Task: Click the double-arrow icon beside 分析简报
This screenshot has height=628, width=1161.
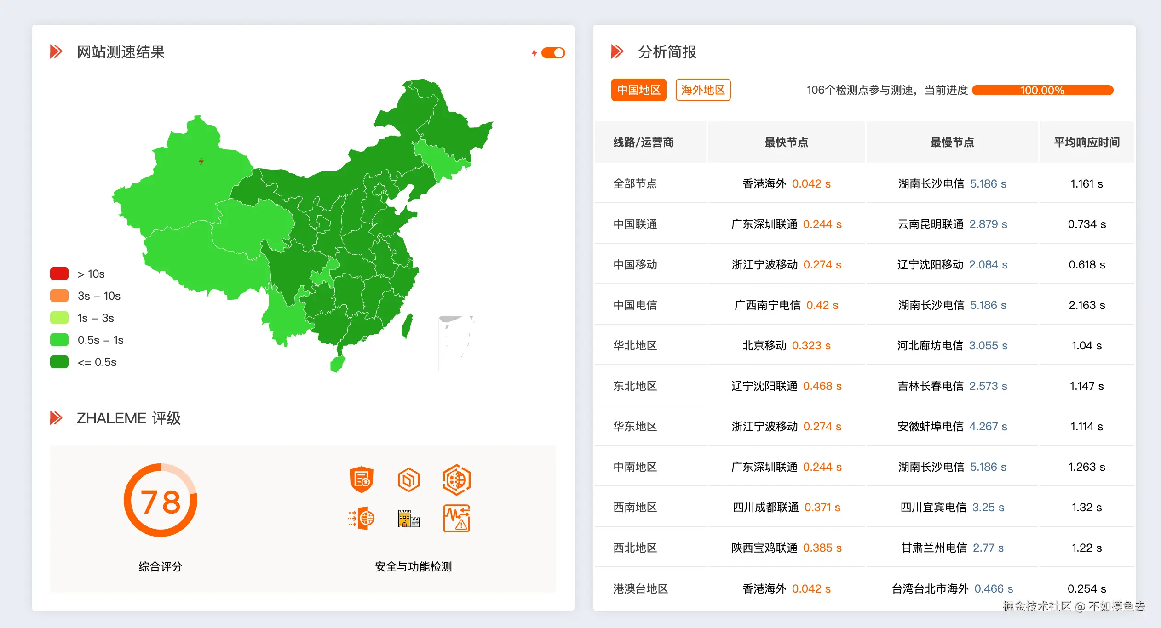Action: coord(617,51)
